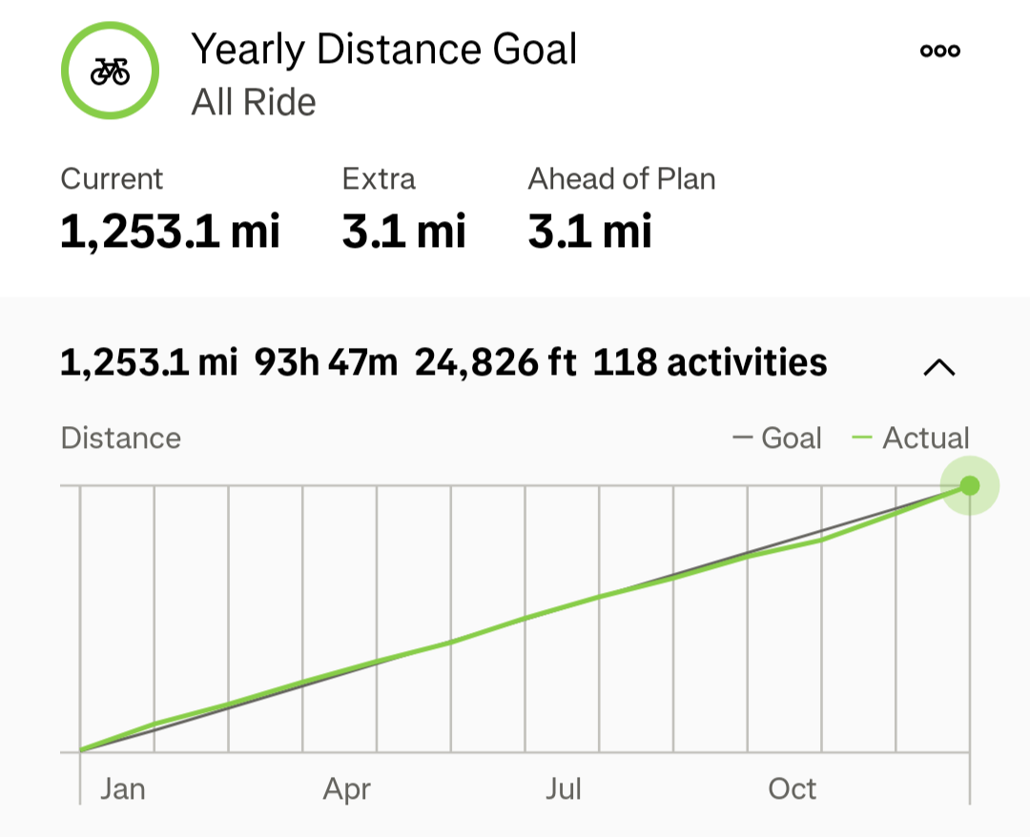Tap the 93h 47m time stat
Viewport: 1030px width, 837px height.
click(x=325, y=362)
